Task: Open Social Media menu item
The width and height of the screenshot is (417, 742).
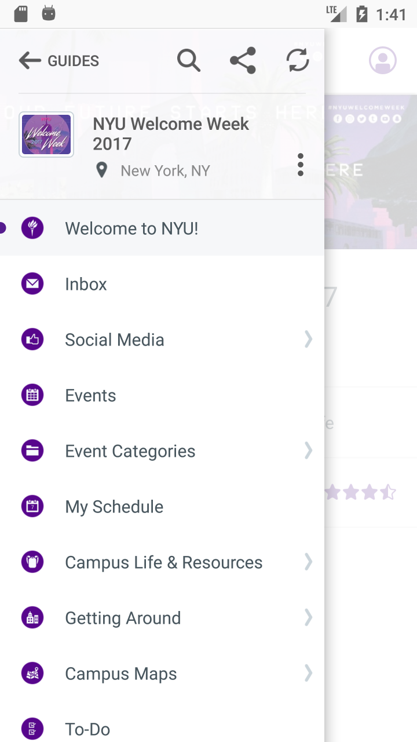Action: point(162,339)
